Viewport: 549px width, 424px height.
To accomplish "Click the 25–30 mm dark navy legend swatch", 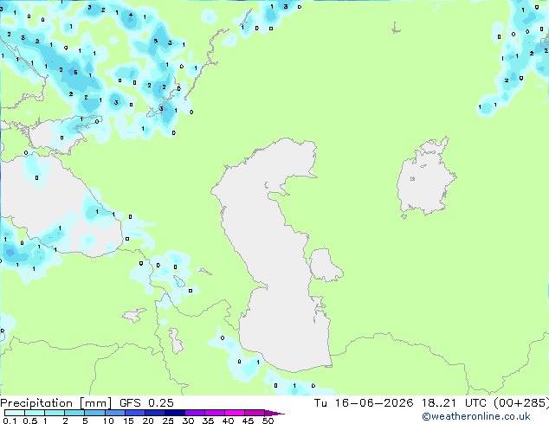I will (174, 413).
